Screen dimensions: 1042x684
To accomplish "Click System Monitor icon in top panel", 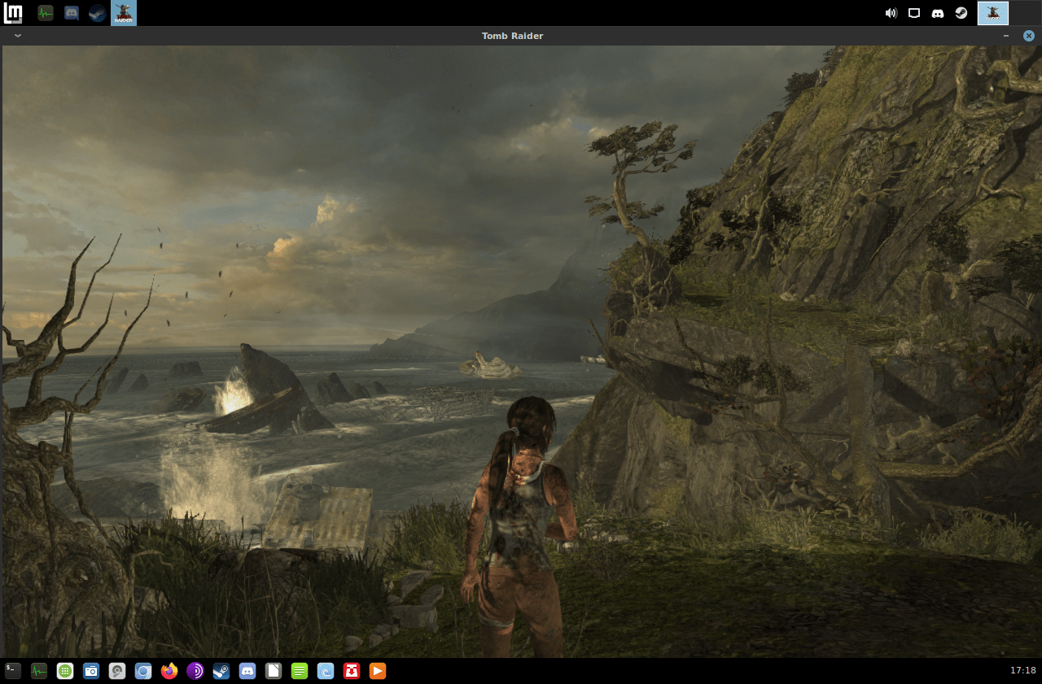I will (46, 13).
